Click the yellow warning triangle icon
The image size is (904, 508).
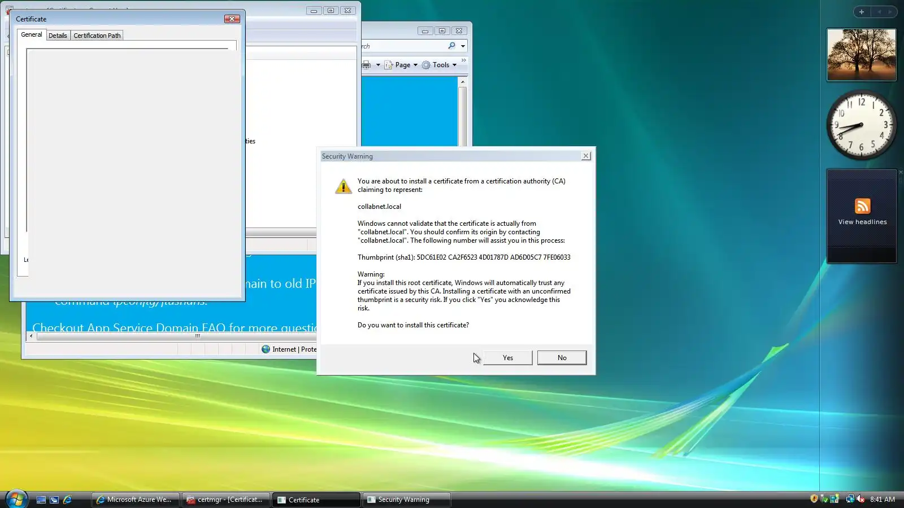[x=343, y=186]
